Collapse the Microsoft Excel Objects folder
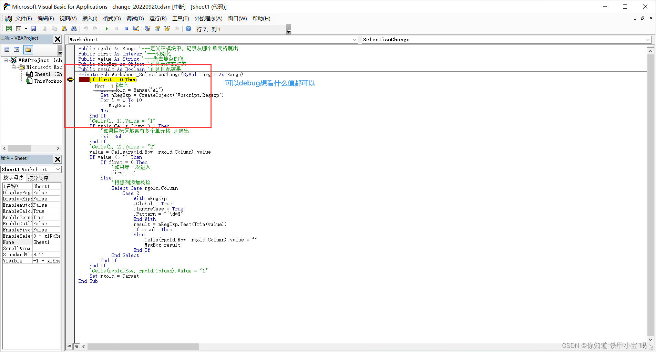The width and height of the screenshot is (656, 352). point(13,67)
